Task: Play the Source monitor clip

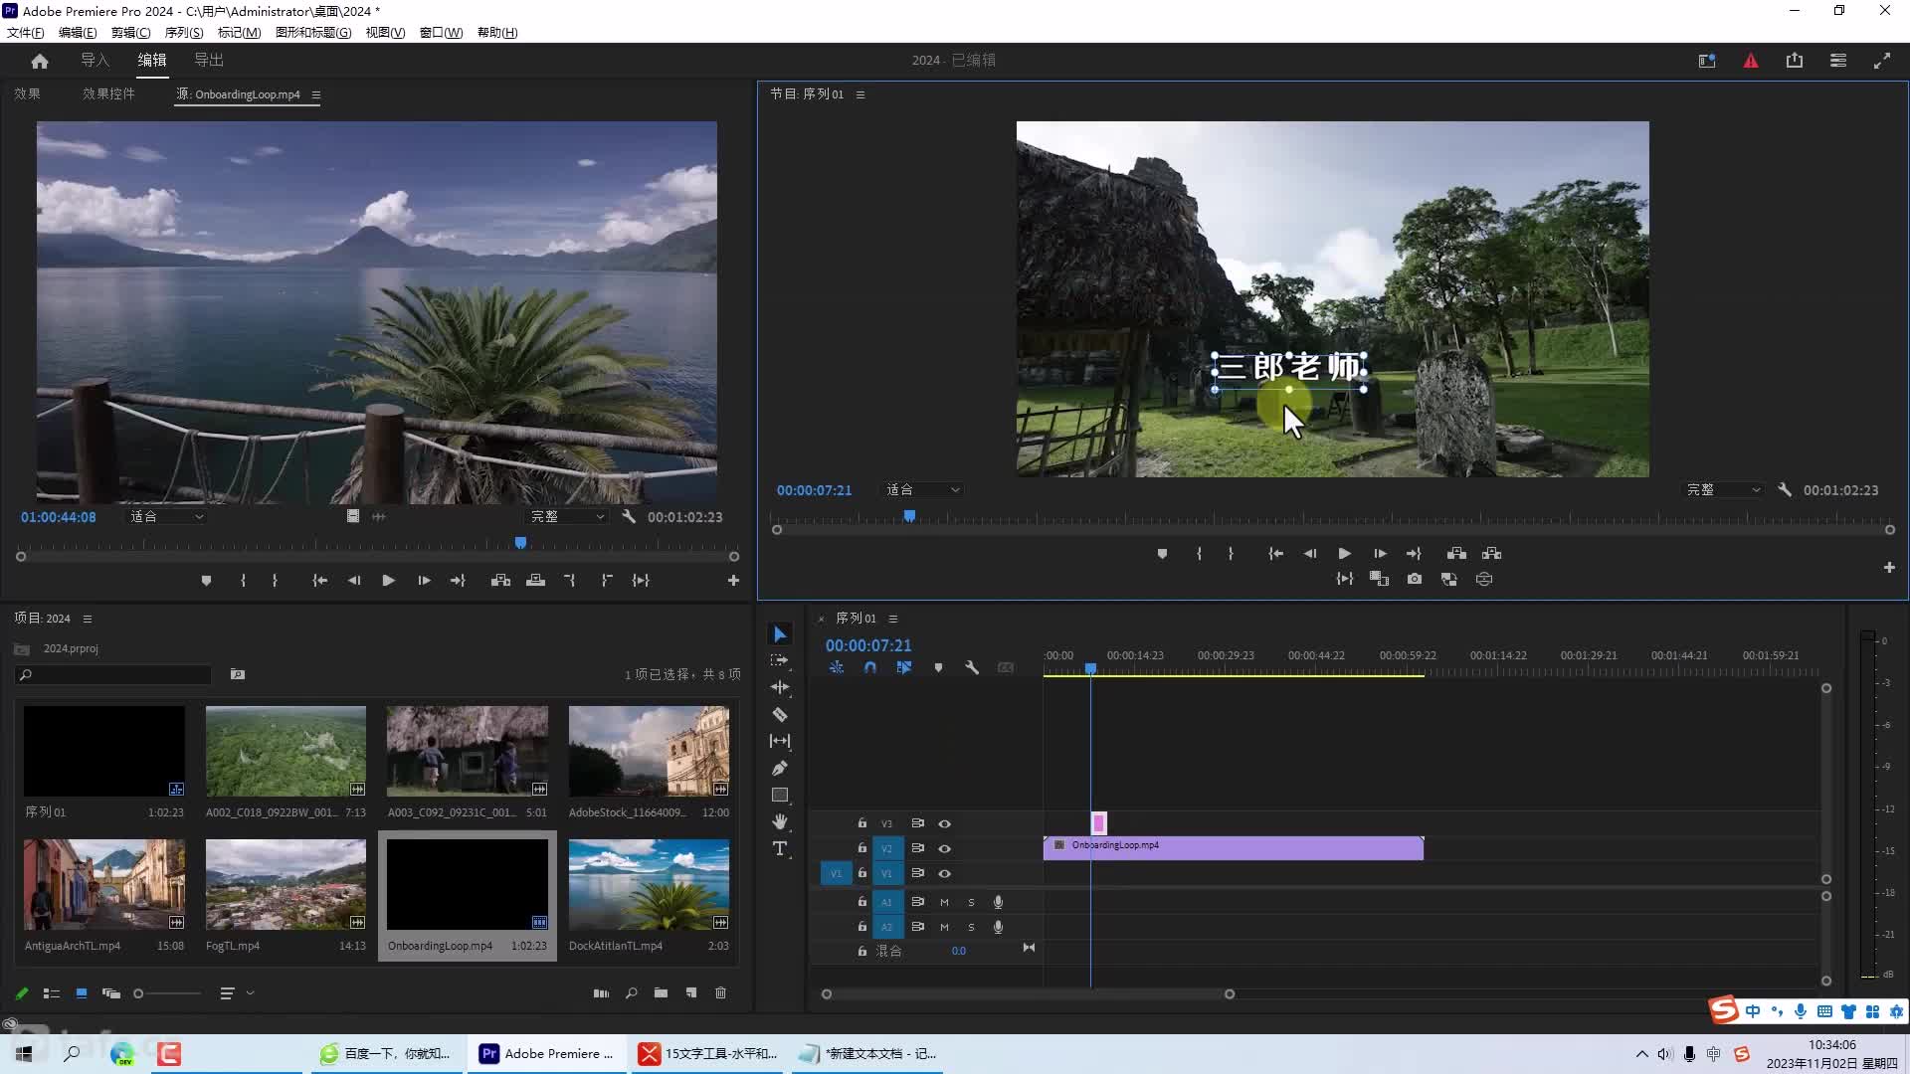Action: point(388,580)
